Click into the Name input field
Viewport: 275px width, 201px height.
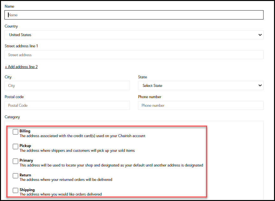click(134, 15)
